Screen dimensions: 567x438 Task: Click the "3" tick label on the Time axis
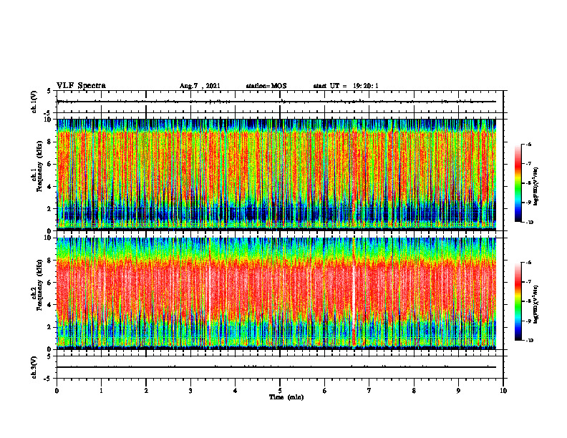[x=190, y=391]
